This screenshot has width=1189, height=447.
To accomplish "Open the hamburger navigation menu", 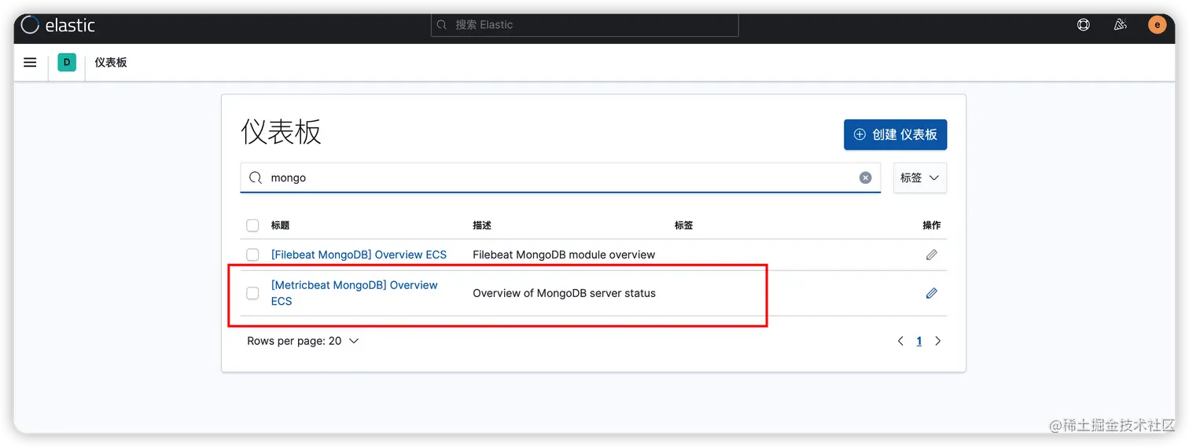I will click(x=30, y=62).
